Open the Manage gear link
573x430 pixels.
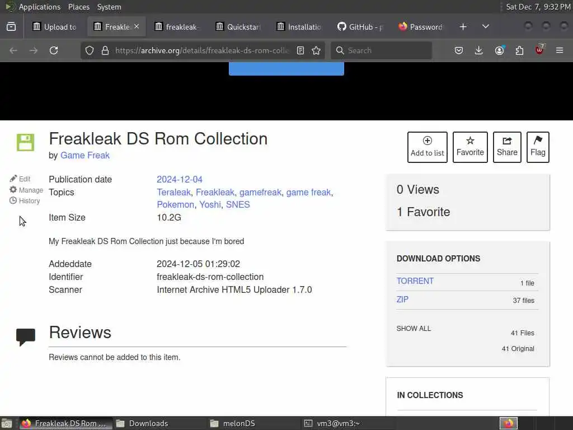[26, 190]
